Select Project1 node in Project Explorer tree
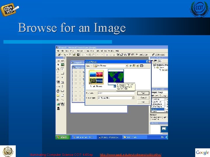 click(x=161, y=65)
